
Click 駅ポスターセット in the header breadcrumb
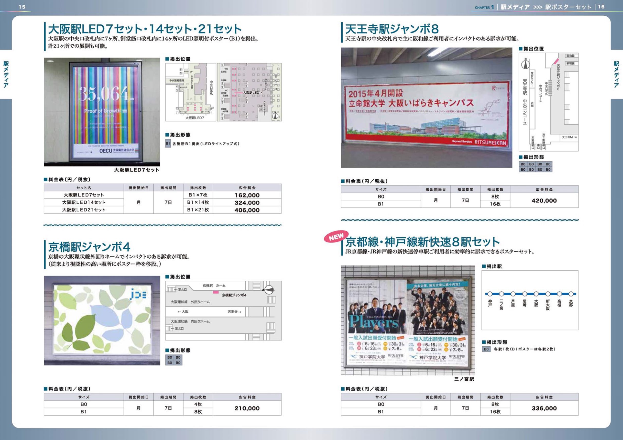click(x=568, y=7)
